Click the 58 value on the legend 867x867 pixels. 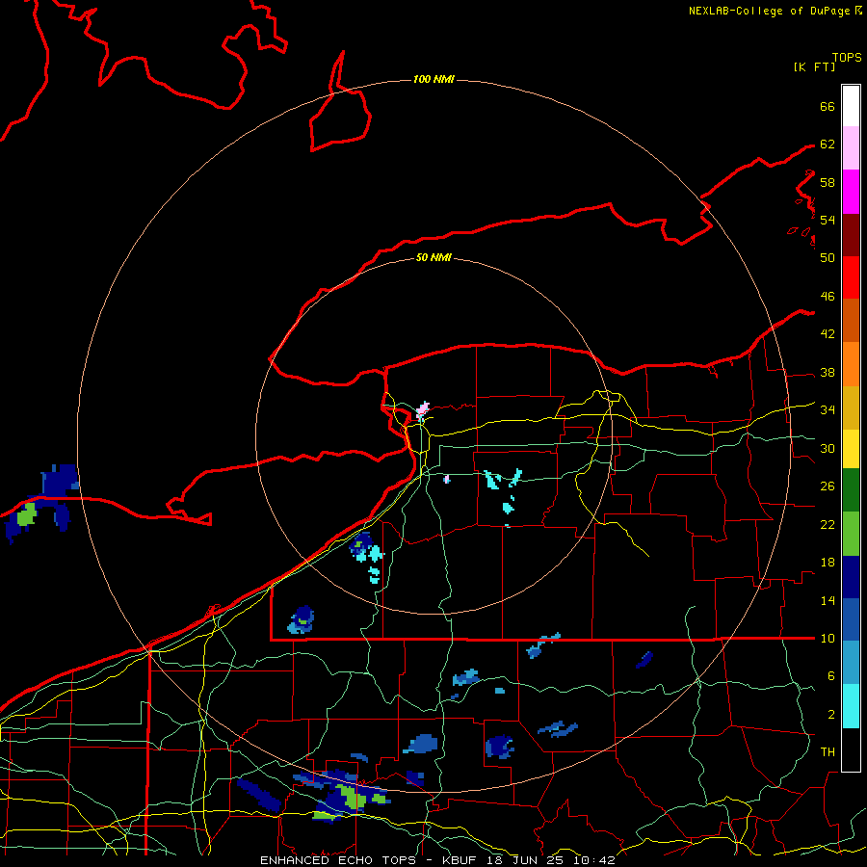point(828,182)
